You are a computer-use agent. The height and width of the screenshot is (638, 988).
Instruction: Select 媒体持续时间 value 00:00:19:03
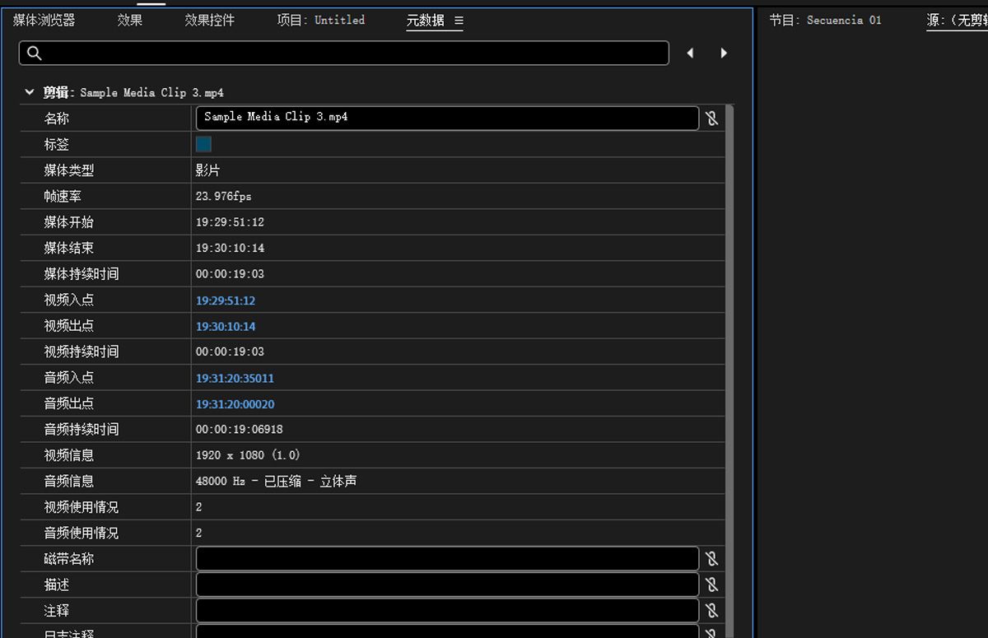pyautogui.click(x=230, y=274)
